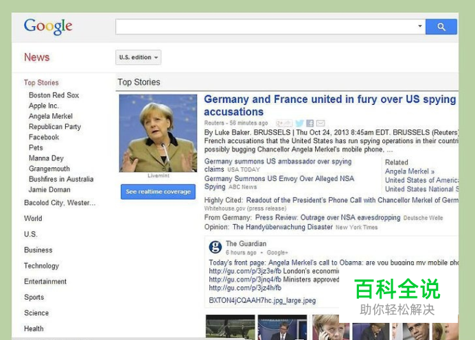The width and height of the screenshot is (475, 340).
Task: Open the Jamie Dornan topic
Action: pyautogui.click(x=49, y=190)
